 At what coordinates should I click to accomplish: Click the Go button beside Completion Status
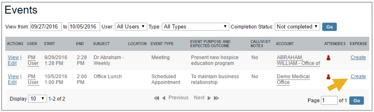click(329, 27)
